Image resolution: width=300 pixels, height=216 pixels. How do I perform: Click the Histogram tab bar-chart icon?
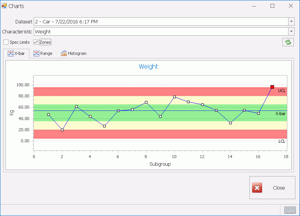coord(64,53)
